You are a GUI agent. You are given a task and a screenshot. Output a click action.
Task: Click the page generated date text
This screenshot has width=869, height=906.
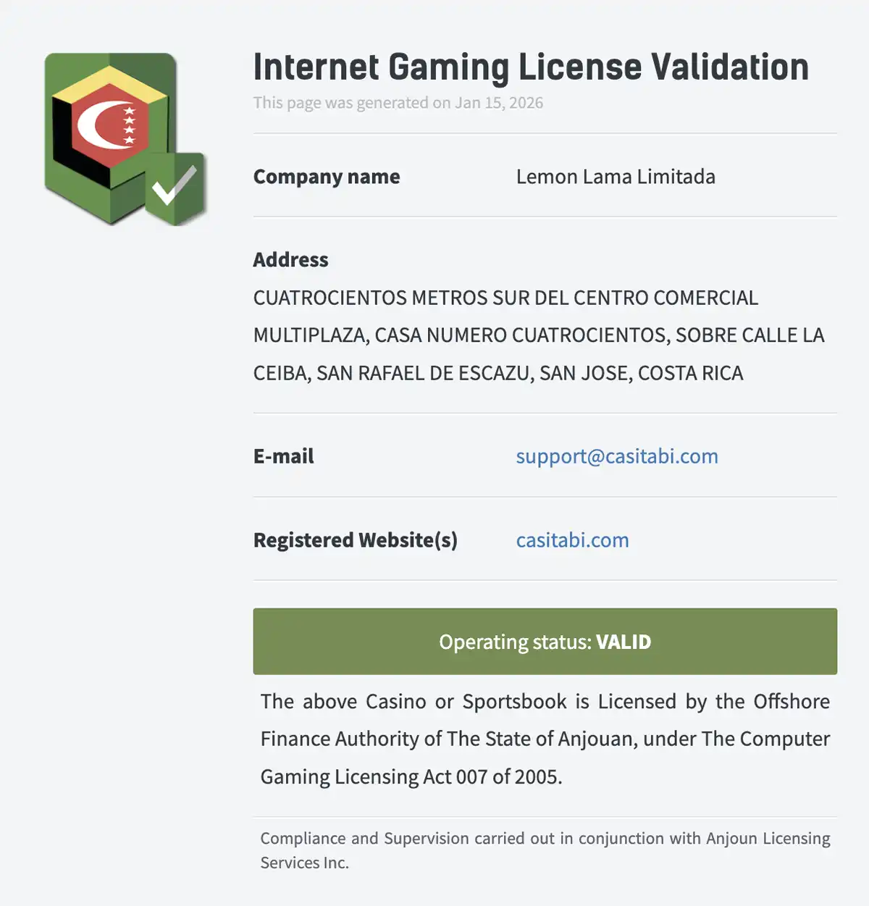point(398,103)
